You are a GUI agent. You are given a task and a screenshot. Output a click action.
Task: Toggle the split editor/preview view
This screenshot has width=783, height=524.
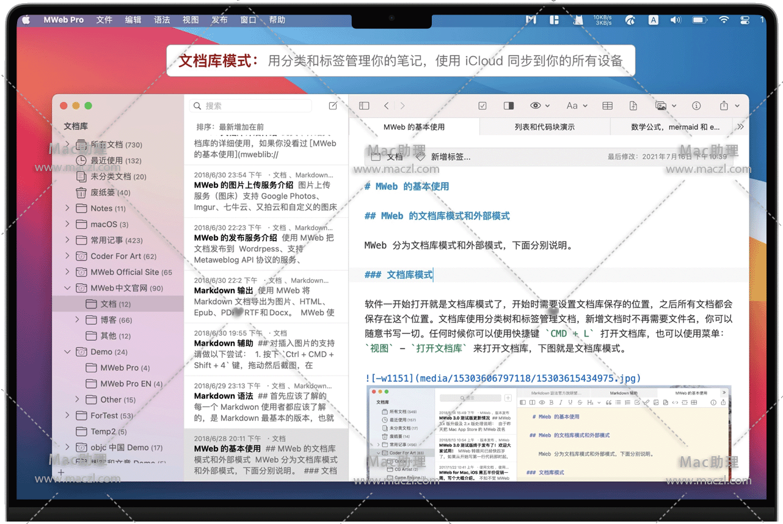pos(509,106)
